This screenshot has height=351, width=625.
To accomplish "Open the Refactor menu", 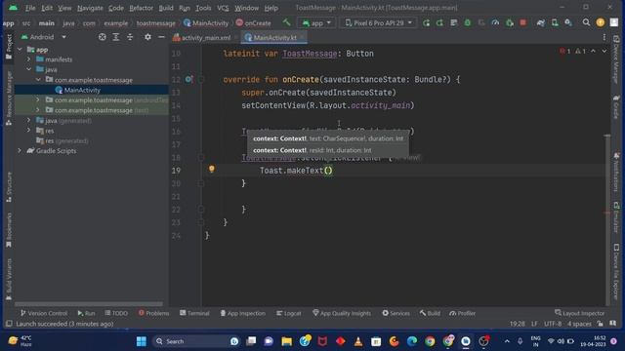I will pos(141,8).
